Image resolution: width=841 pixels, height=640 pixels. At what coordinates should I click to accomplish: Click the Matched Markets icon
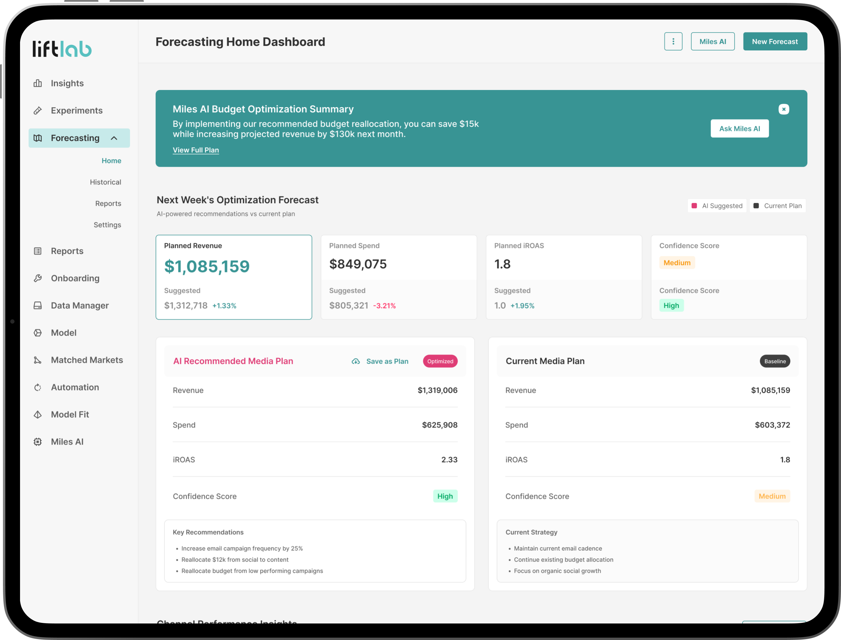(x=38, y=360)
